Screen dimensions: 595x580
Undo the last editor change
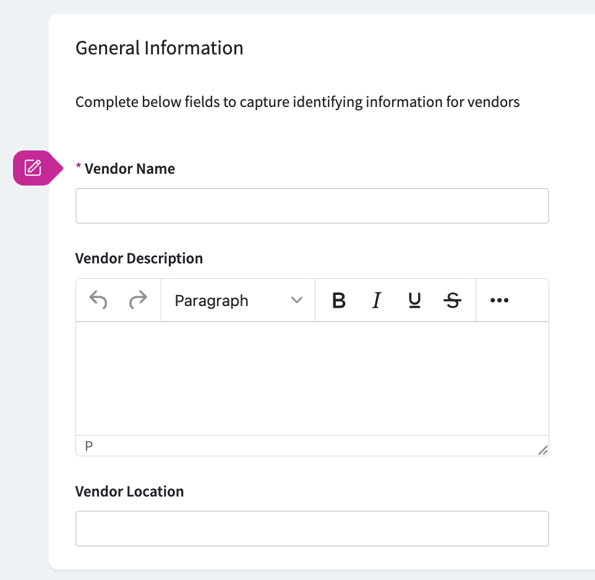(x=98, y=301)
